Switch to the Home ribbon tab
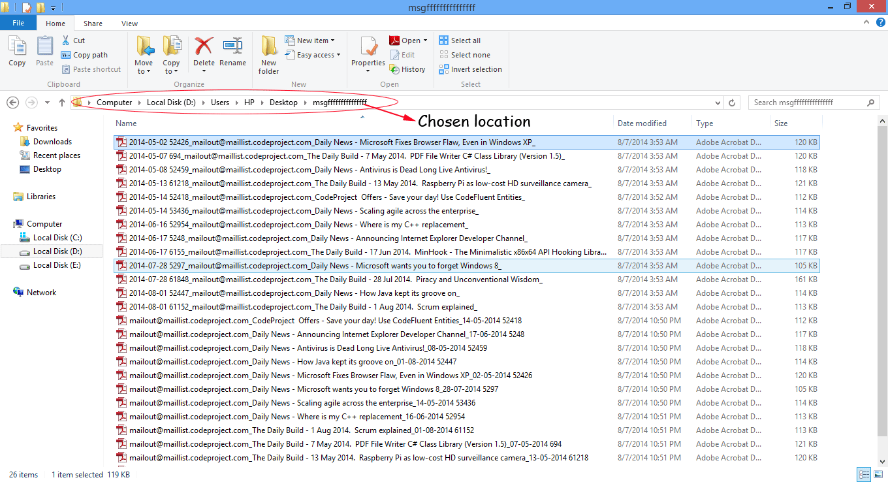888x482 pixels. coord(55,24)
